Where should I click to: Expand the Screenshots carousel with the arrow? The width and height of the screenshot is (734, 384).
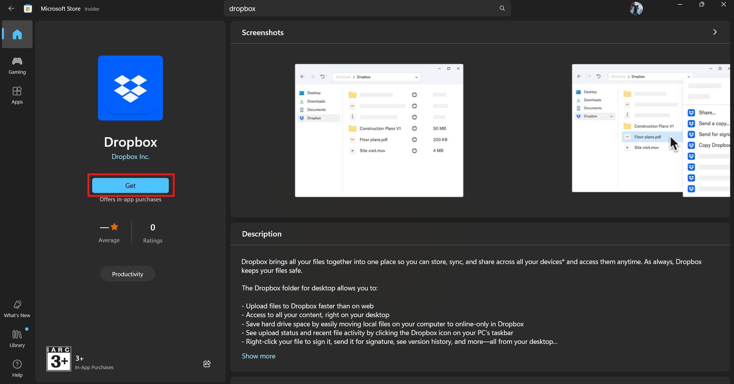coord(715,32)
